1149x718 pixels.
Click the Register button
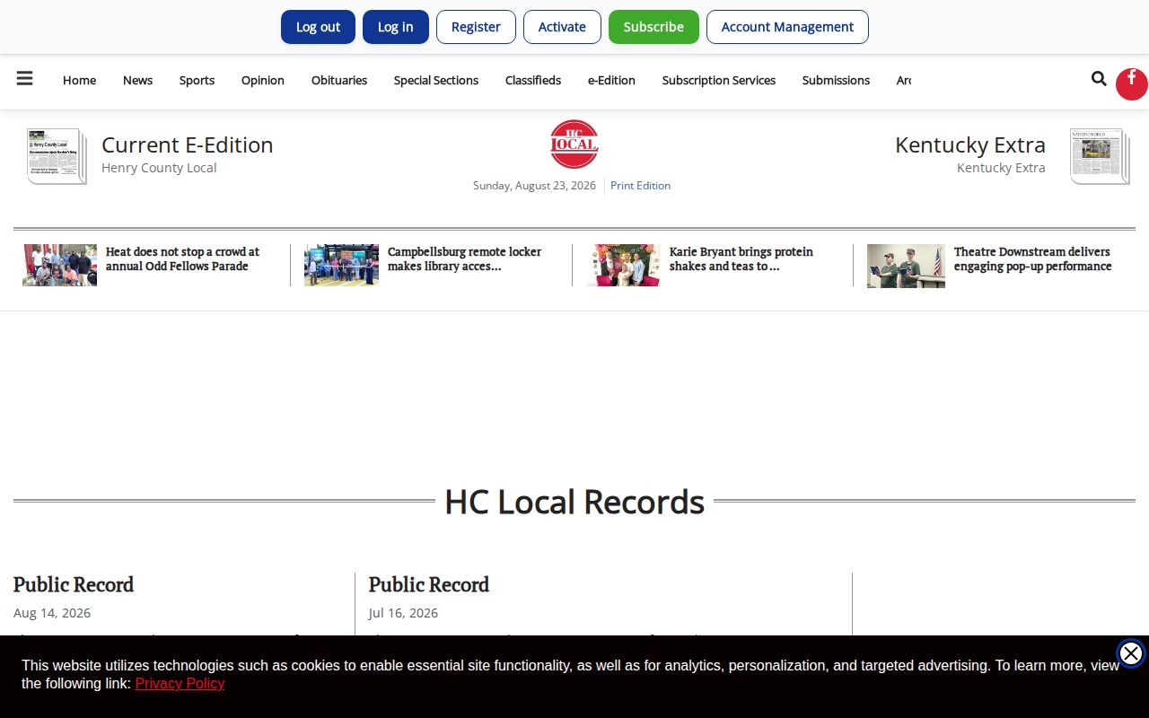[x=476, y=27]
